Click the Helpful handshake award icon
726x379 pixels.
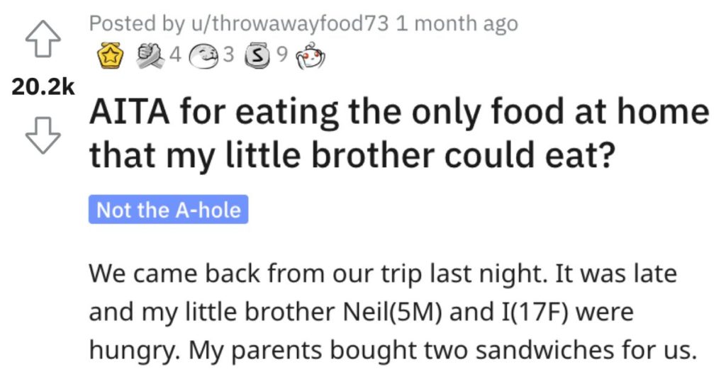[x=150, y=56]
